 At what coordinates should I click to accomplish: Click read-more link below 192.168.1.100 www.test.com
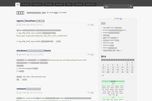[x=25, y=80]
